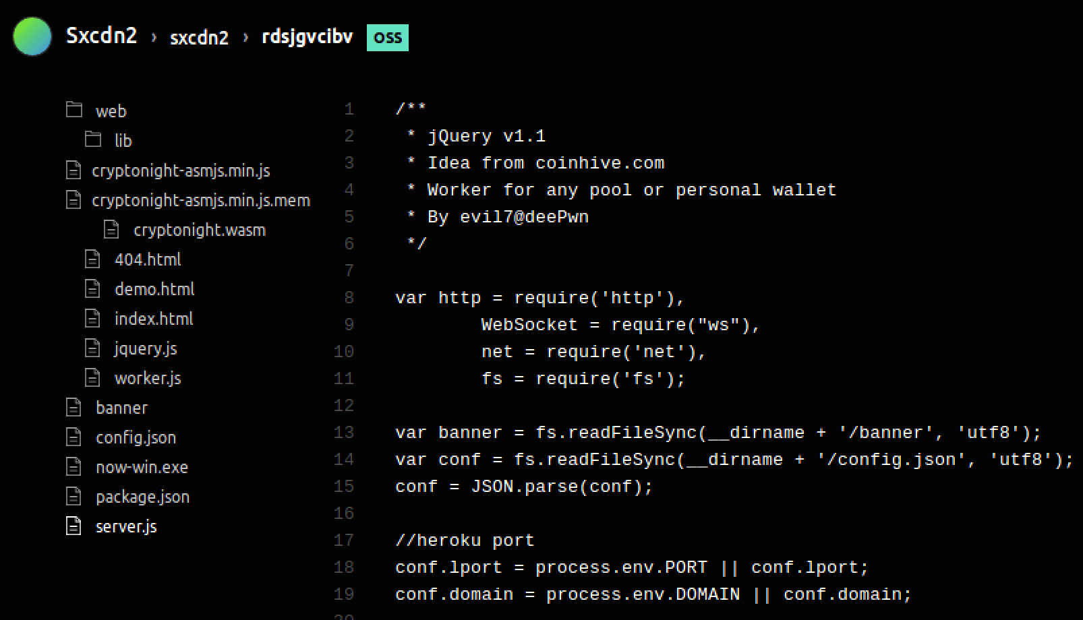Open 404.html file
This screenshot has height=620, width=1083.
click(148, 259)
